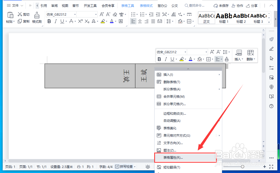Click the 协作 button
Screen dimensions: 280x173
pyautogui.click(x=237, y=6)
